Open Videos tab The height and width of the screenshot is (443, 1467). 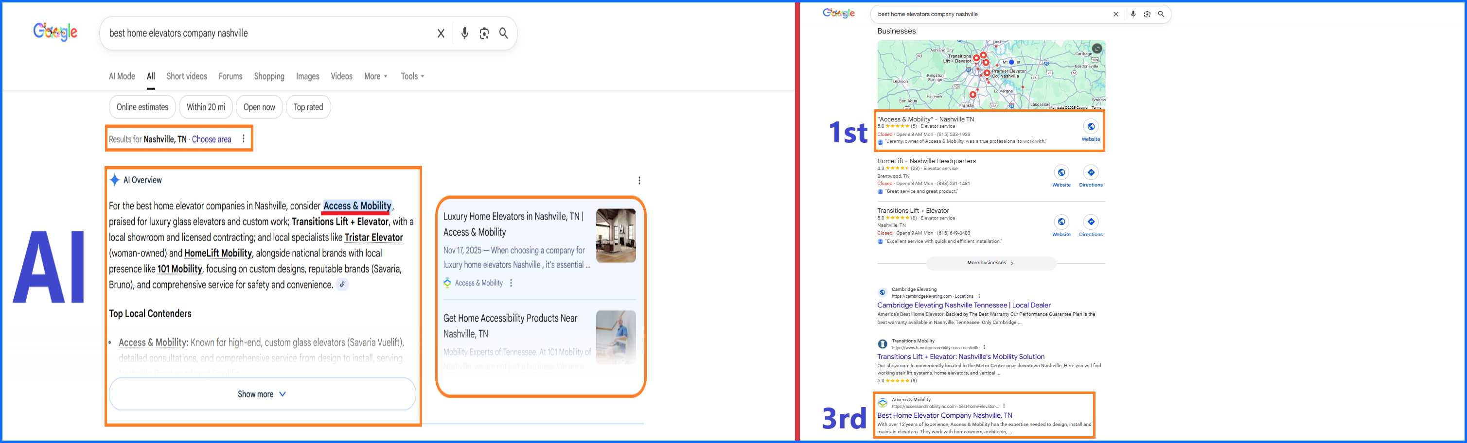(x=342, y=76)
